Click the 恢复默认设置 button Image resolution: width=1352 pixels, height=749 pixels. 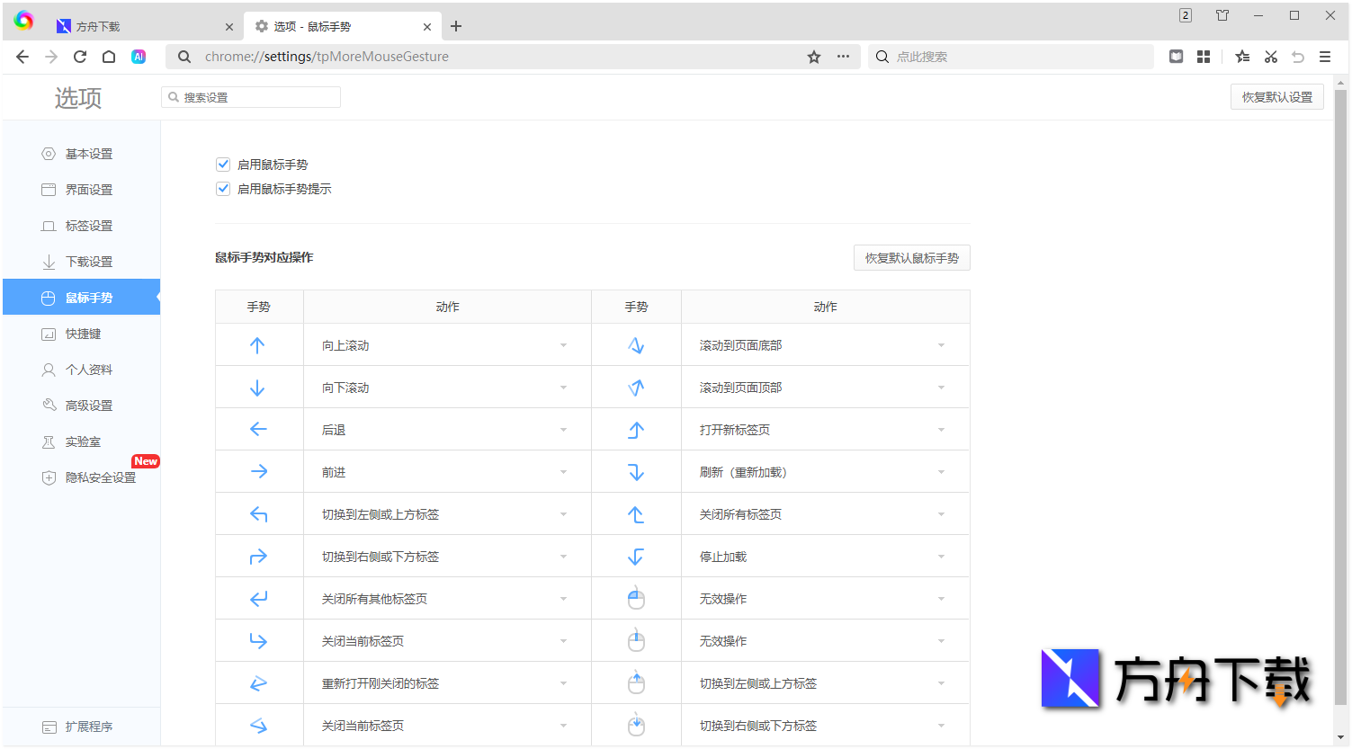[1276, 96]
